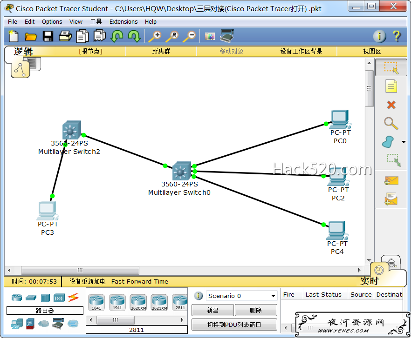Click the PC0 device
The height and width of the screenshot is (338, 411).
340,119
